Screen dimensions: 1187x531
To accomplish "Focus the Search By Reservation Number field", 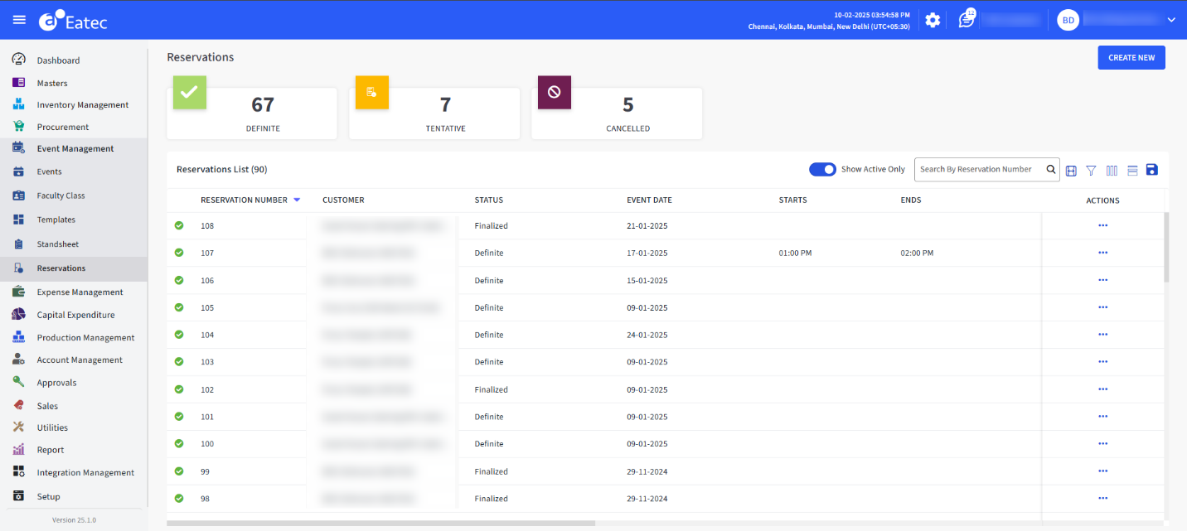I will coord(980,169).
